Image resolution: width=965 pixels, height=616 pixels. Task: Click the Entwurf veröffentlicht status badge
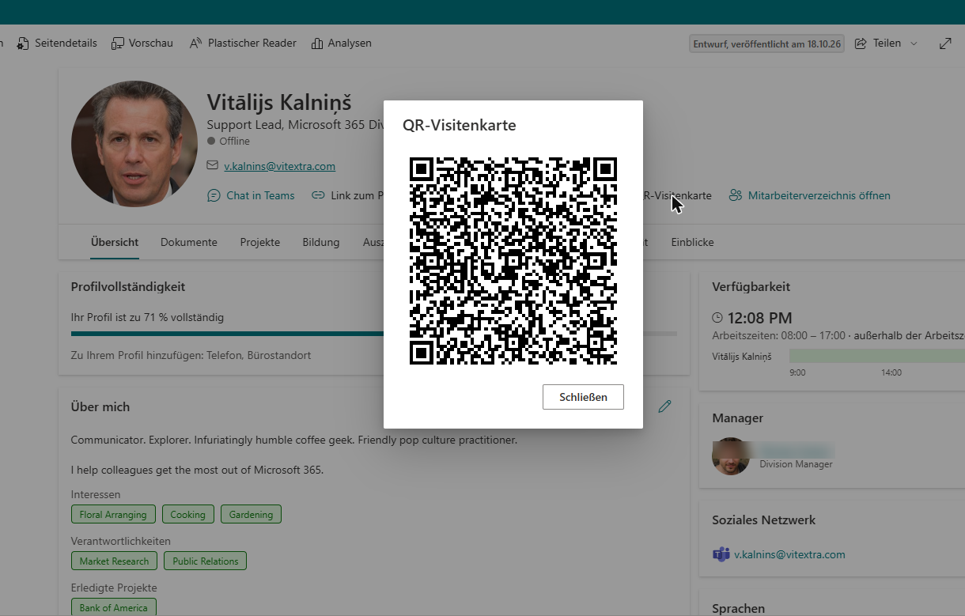coord(766,43)
